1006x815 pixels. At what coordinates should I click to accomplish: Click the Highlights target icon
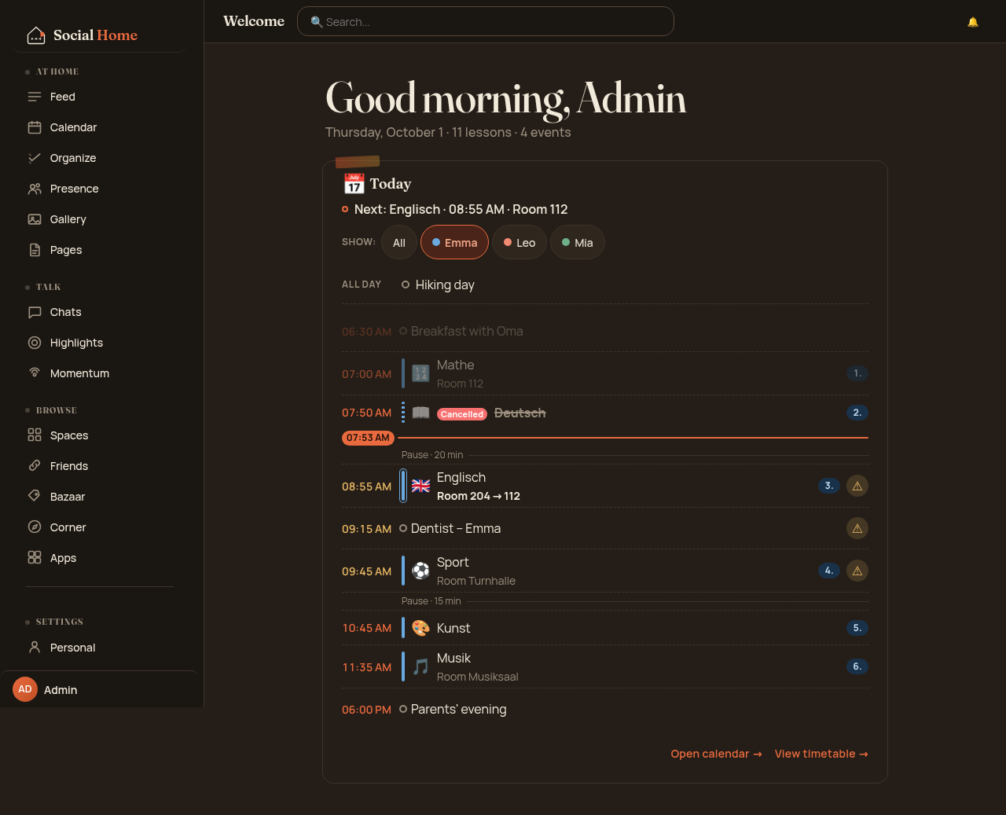click(35, 343)
